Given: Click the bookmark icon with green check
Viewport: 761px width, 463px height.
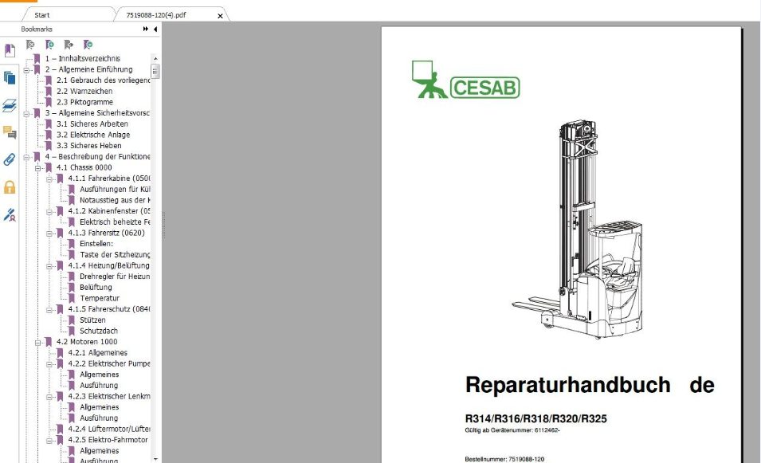Looking at the screenshot, I should pyautogui.click(x=88, y=45).
